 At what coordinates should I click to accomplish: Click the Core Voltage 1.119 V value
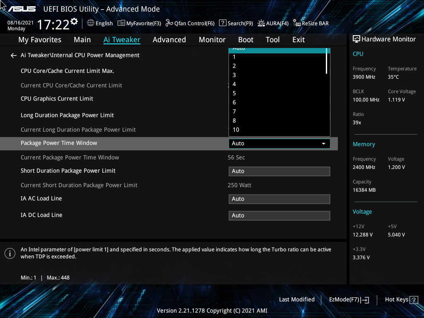coord(396,100)
